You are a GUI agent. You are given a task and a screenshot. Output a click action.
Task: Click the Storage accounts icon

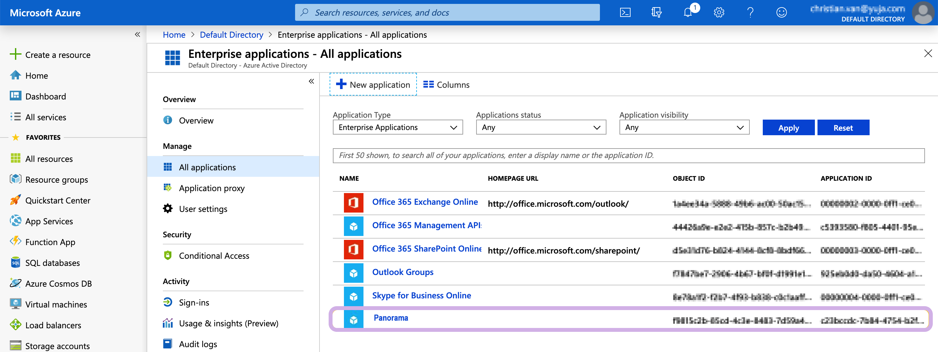click(15, 345)
